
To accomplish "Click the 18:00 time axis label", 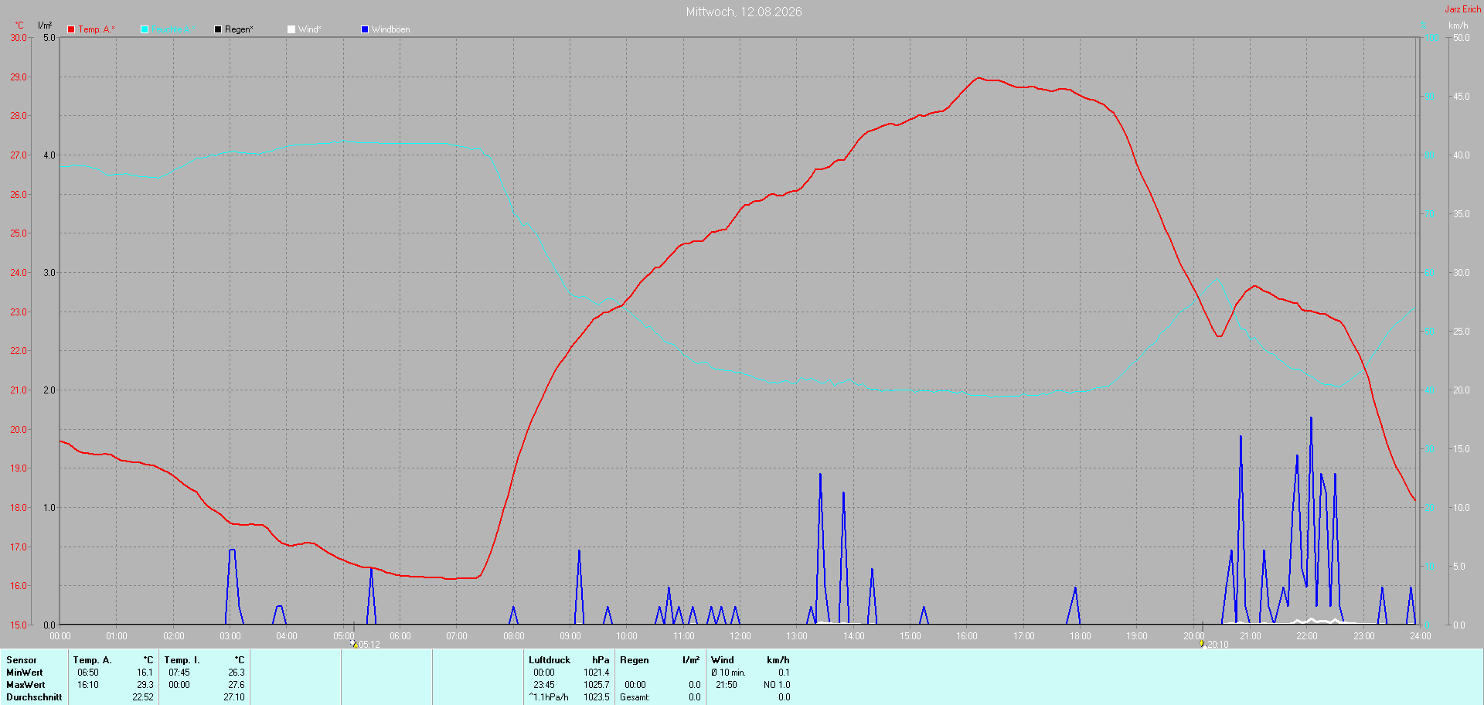I will click(x=1081, y=636).
